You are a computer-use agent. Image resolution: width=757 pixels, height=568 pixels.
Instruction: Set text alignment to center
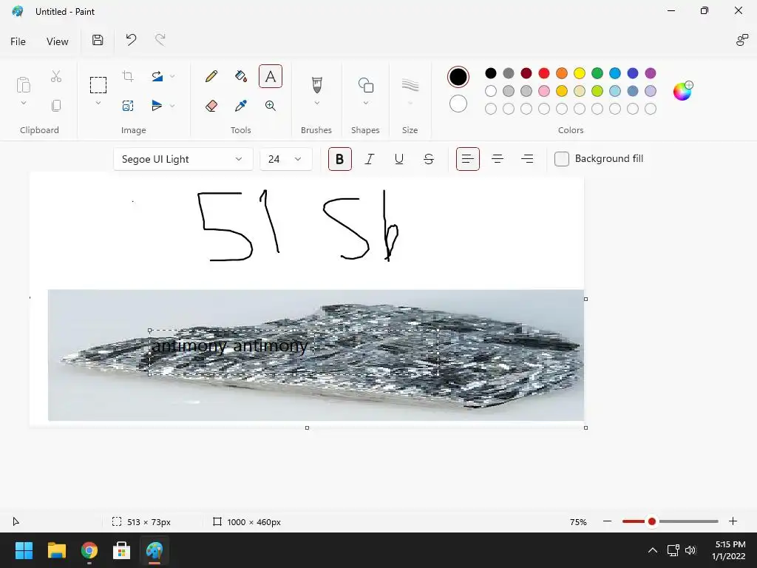coord(498,159)
